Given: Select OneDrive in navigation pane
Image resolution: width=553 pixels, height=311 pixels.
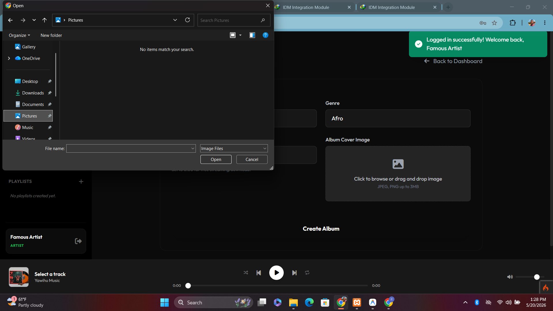Looking at the screenshot, I should pyautogui.click(x=31, y=58).
